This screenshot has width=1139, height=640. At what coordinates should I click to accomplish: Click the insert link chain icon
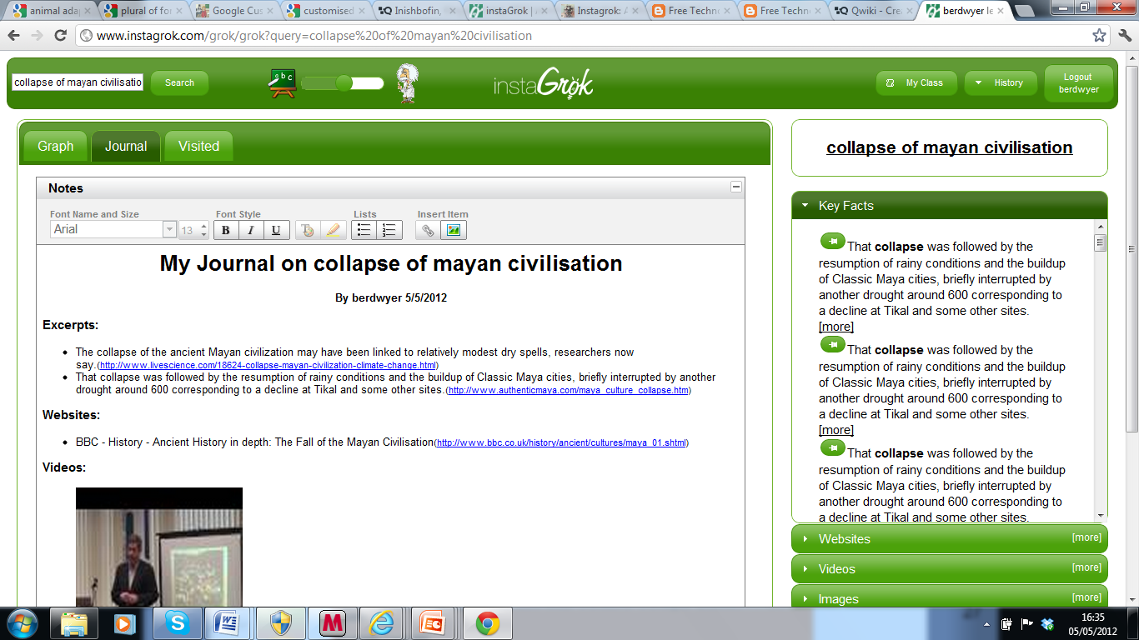(x=428, y=230)
